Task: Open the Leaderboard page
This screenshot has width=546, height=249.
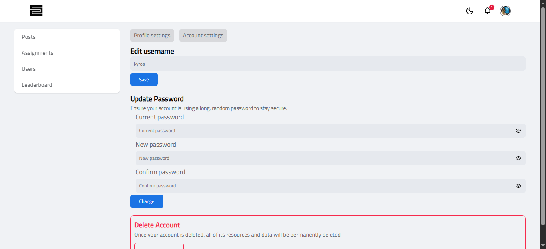Action: (x=37, y=85)
